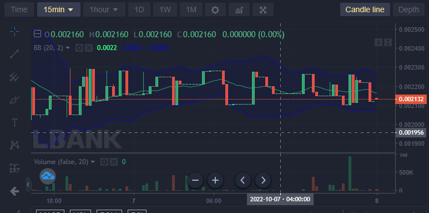Switch to Depth chart view
The image size is (429, 213).
(409, 9)
